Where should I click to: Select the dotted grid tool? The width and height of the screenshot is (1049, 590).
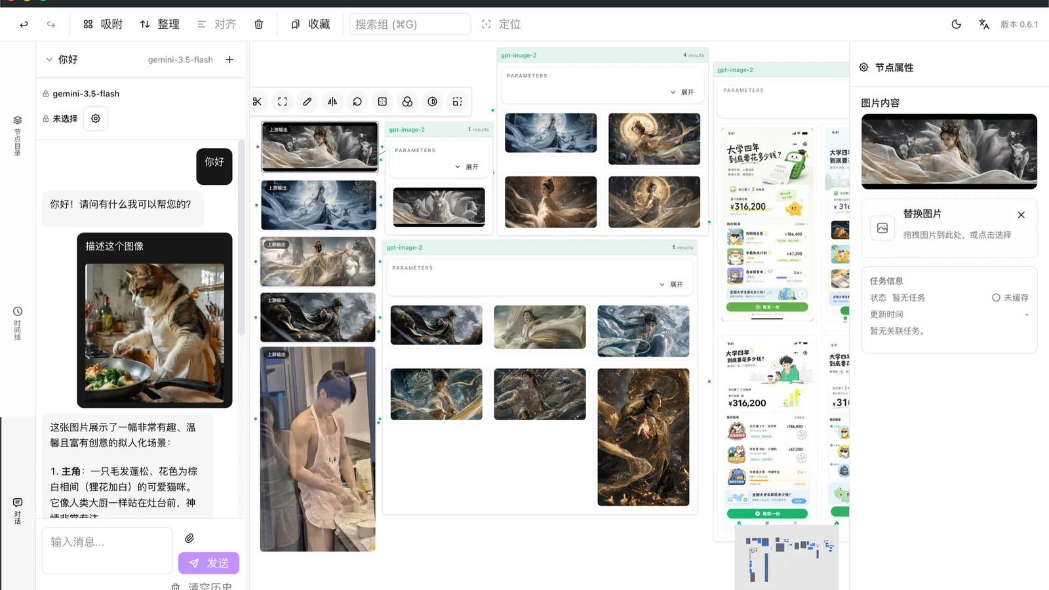[382, 102]
